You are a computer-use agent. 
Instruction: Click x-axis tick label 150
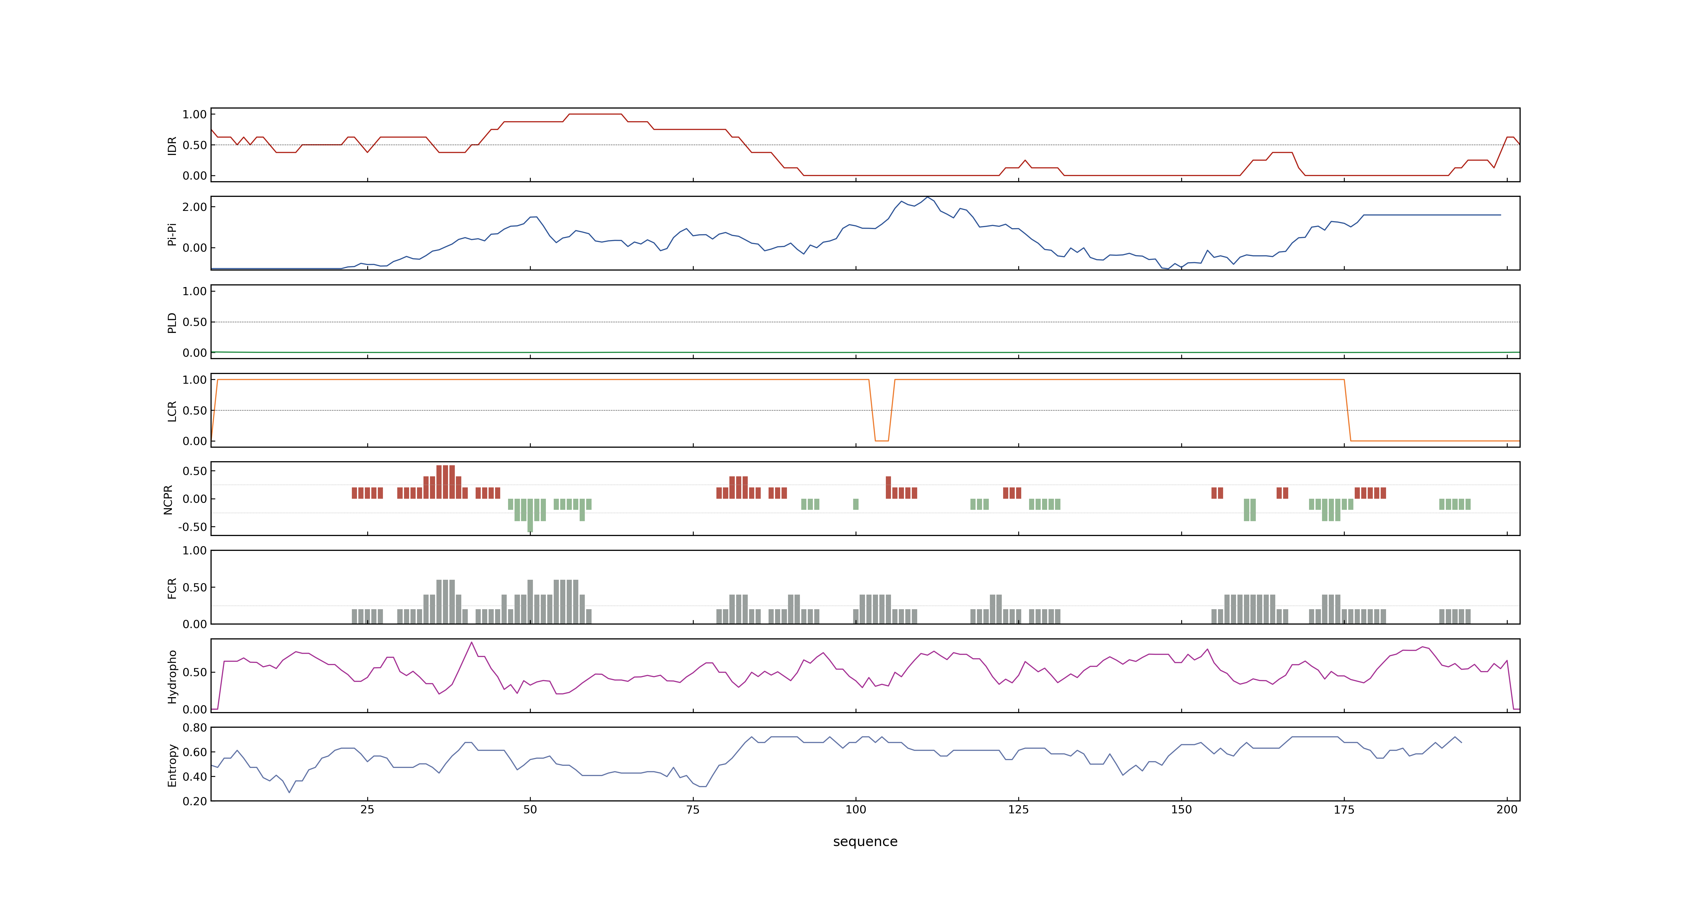(x=1181, y=809)
